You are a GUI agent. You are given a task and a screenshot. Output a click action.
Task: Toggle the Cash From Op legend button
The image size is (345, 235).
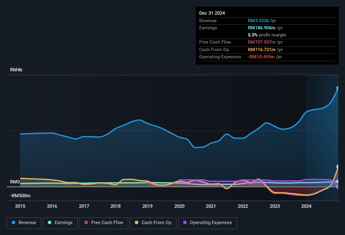[x=153, y=223]
